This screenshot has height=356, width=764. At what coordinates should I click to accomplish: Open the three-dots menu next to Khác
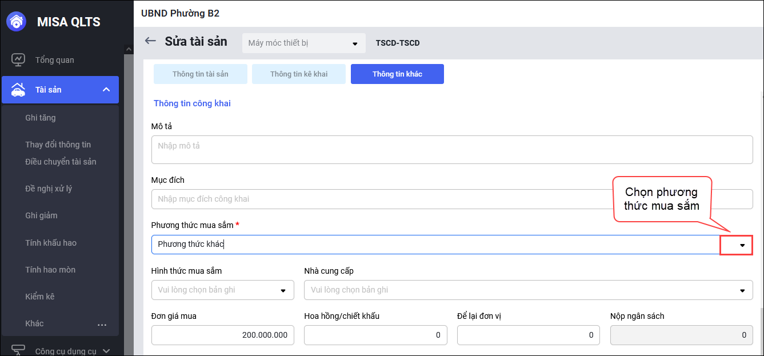pyautogui.click(x=102, y=324)
